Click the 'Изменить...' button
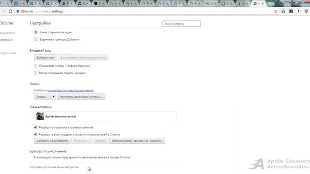The height and width of the screenshot is (174, 310). (x=81, y=141)
